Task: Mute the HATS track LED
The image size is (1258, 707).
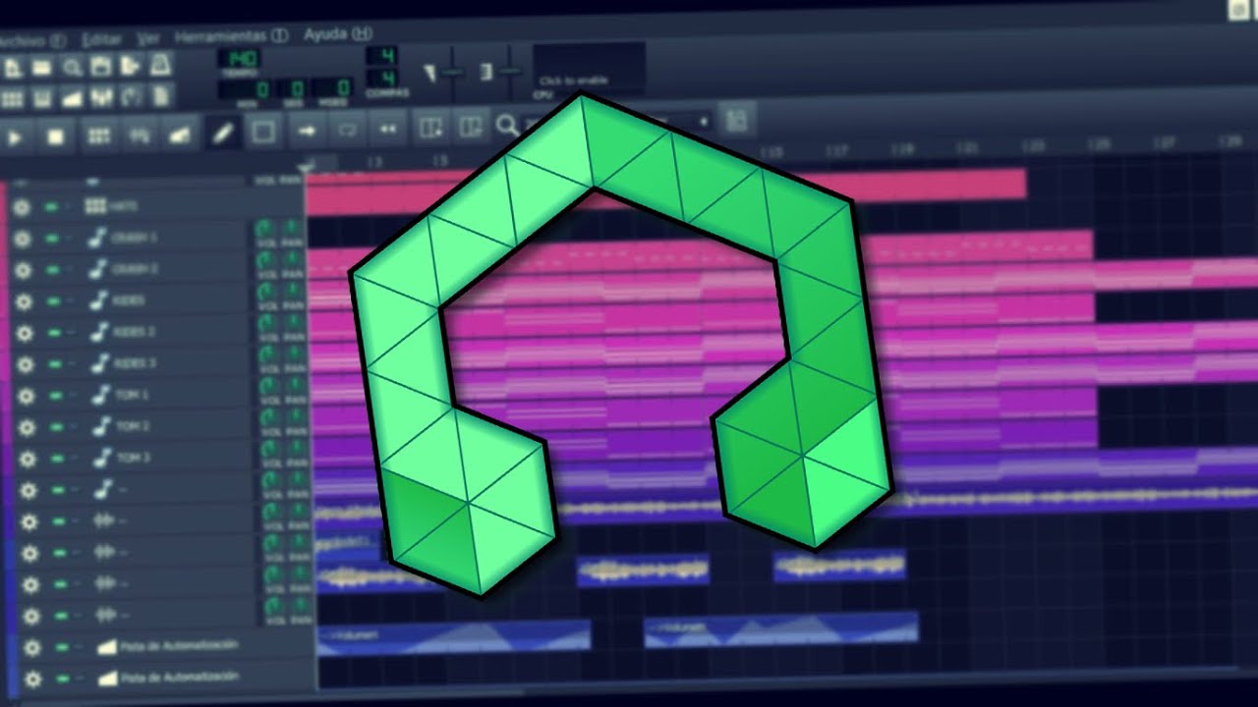Action: coord(50,207)
